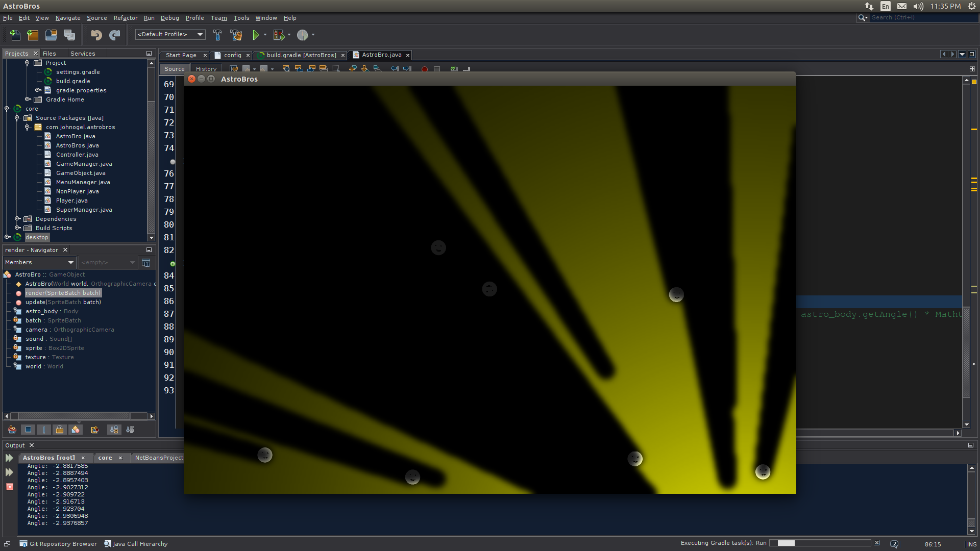Click the green Run Project icon
The width and height of the screenshot is (980, 551).
coord(256,35)
